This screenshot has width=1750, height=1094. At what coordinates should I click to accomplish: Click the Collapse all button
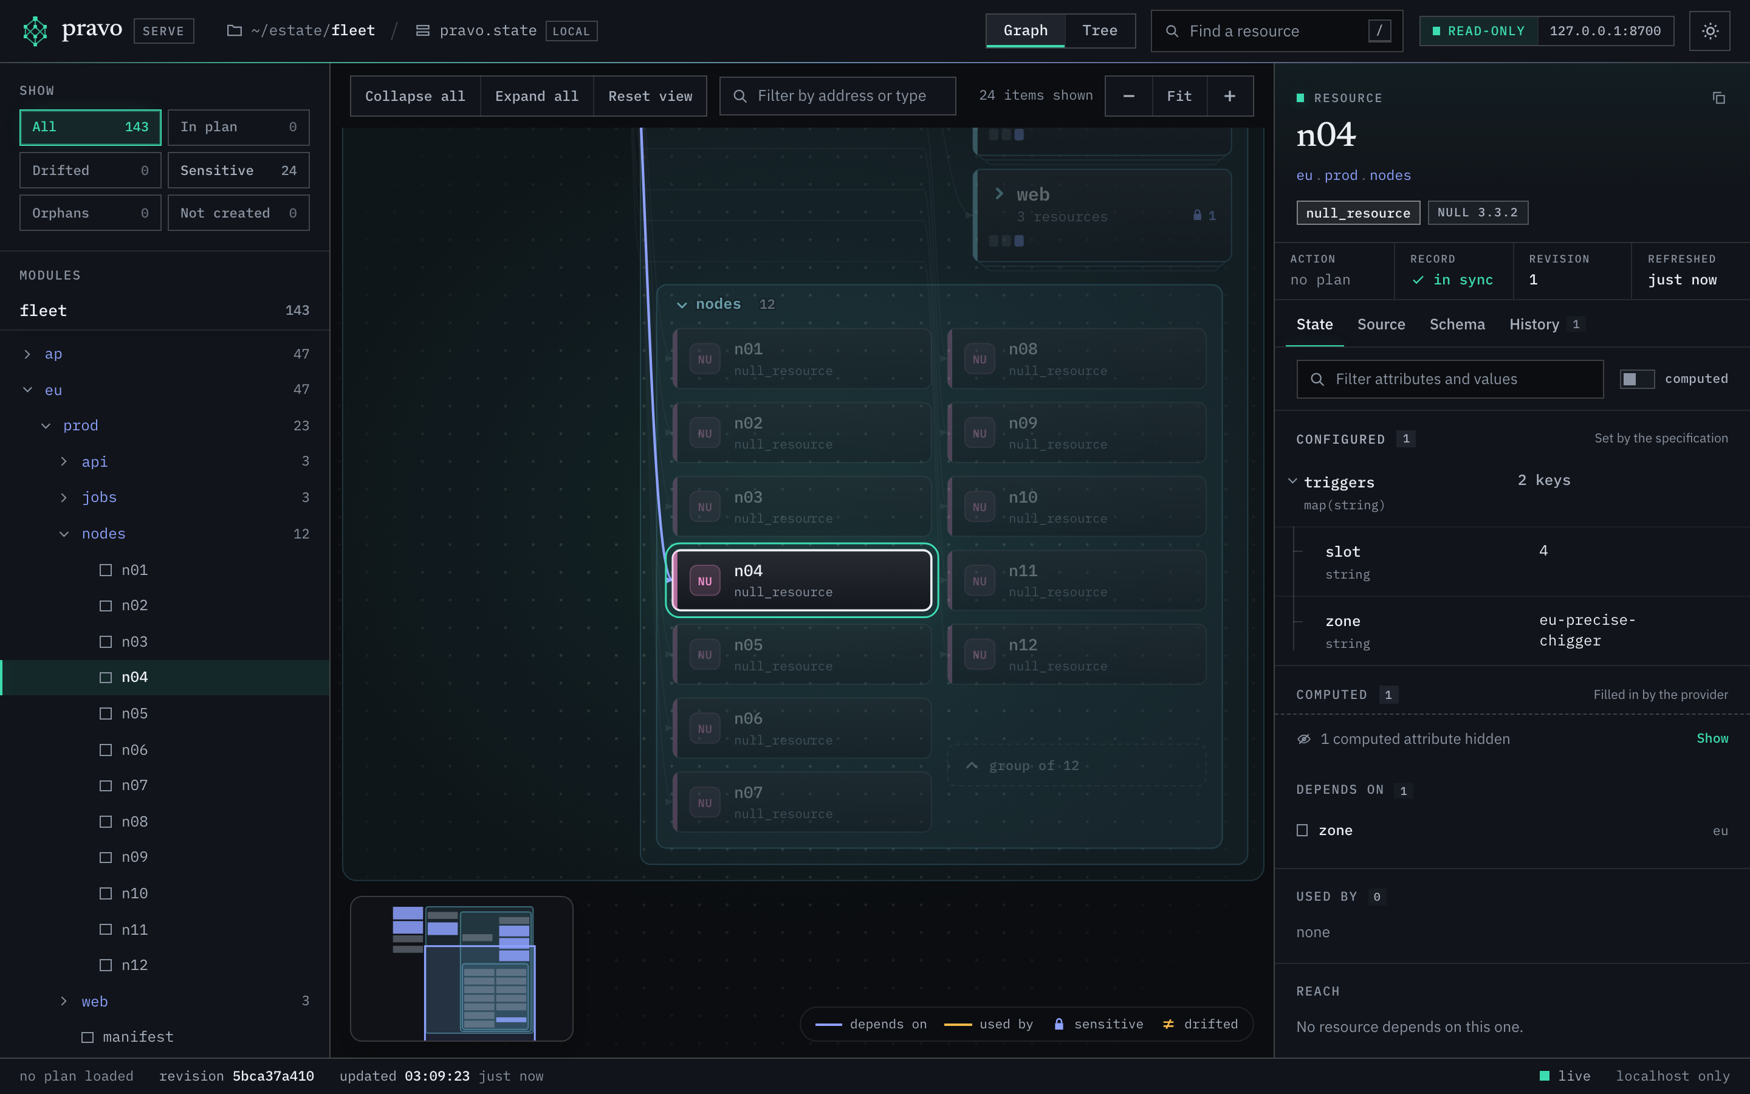click(415, 96)
